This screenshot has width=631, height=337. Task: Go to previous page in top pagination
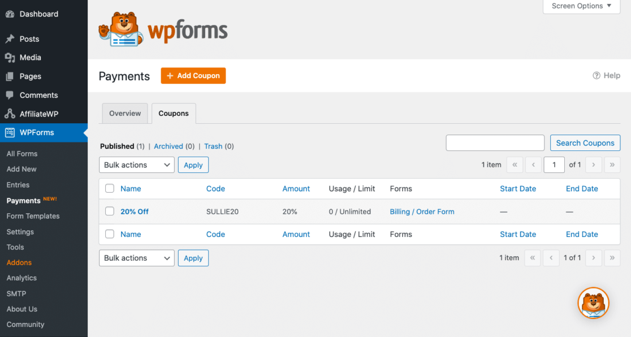click(x=533, y=165)
